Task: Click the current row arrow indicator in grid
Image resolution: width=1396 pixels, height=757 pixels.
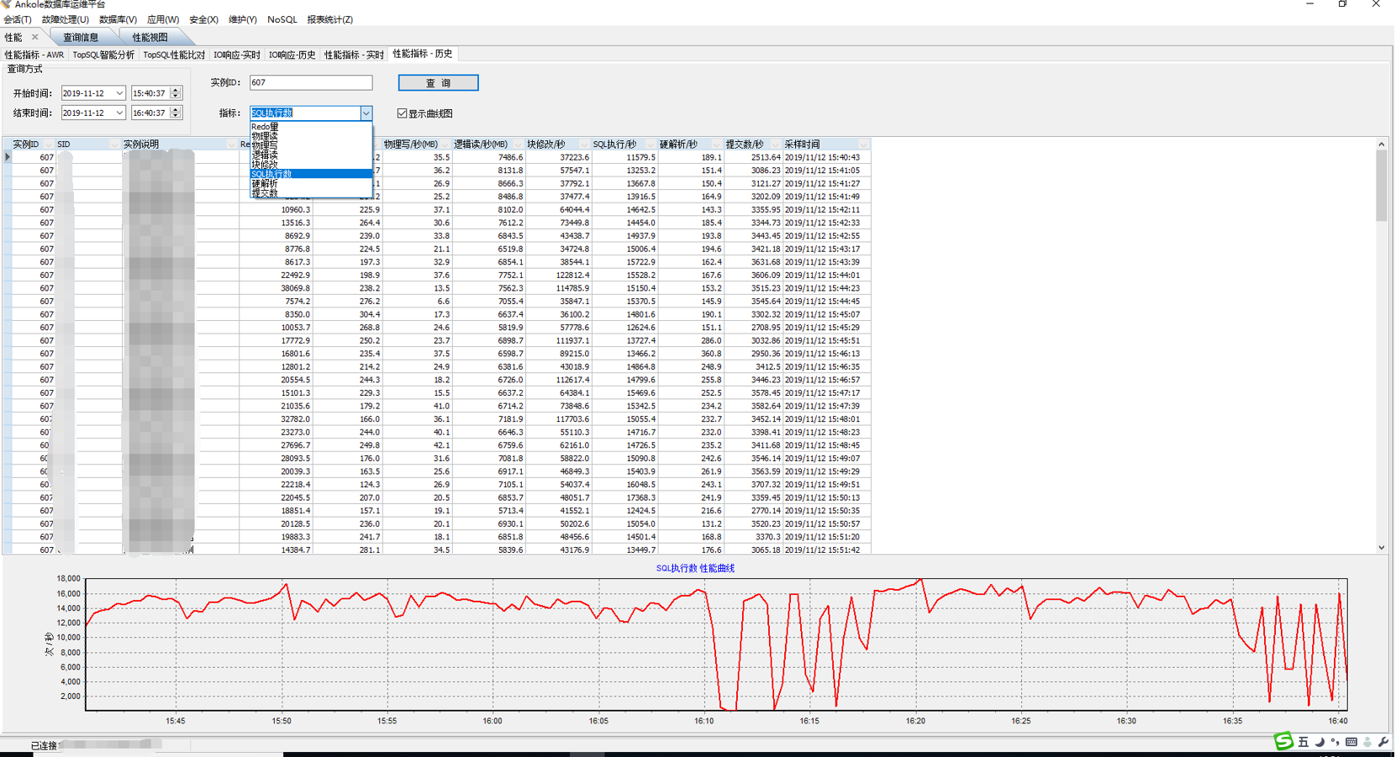Action: click(8, 157)
